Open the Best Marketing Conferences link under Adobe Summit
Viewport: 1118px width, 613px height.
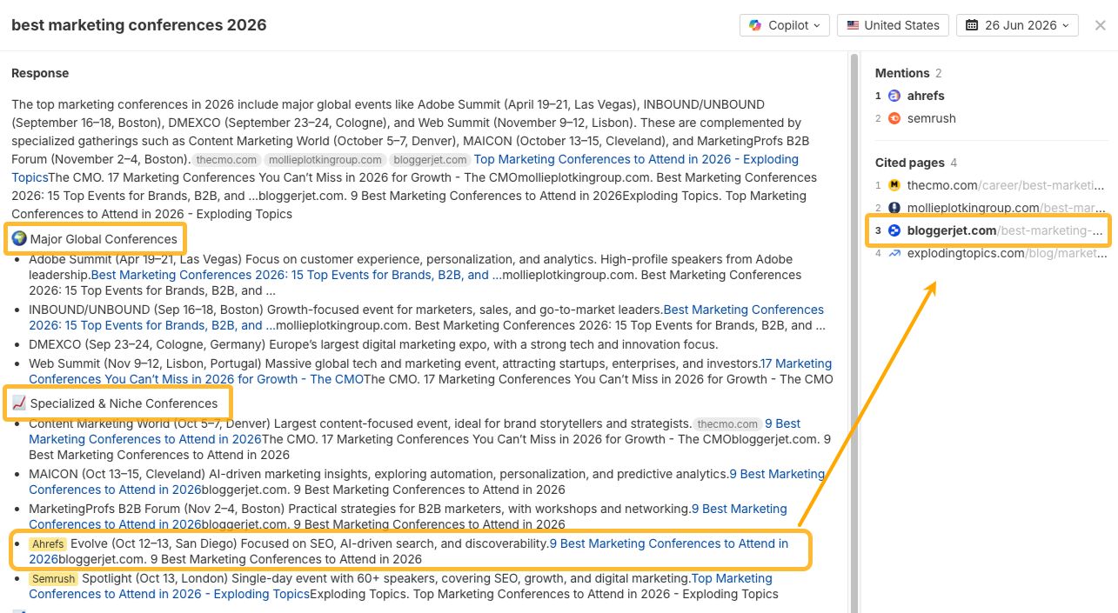pyautogui.click(x=296, y=275)
